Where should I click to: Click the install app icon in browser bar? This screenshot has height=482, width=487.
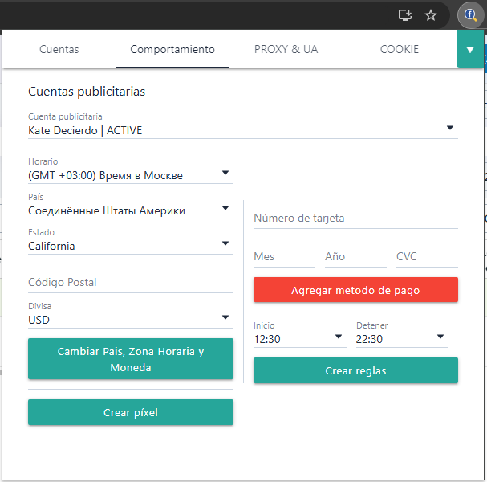[x=405, y=15]
